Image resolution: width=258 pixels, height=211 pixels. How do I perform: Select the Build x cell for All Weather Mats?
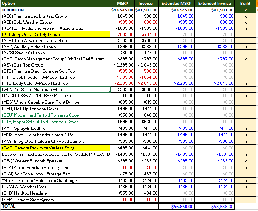coord(245,187)
